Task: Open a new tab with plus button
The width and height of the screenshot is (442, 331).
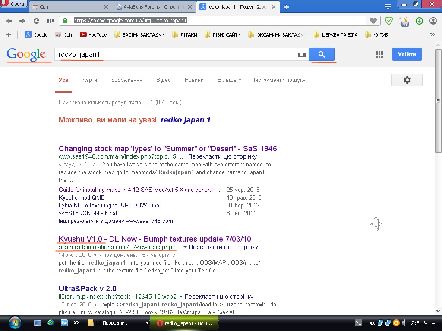Action: tap(286, 7)
